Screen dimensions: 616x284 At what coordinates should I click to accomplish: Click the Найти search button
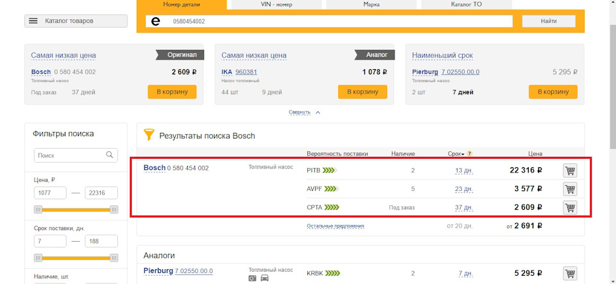coord(549,21)
